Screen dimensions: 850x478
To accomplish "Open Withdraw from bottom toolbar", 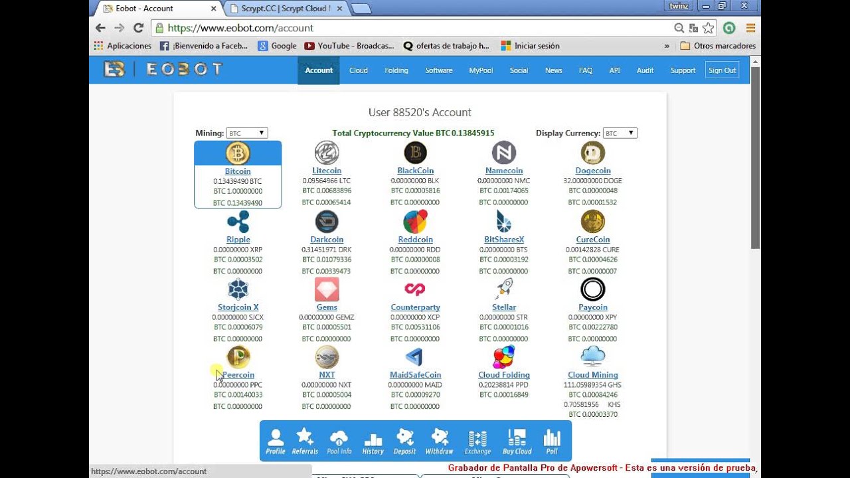I will click(x=439, y=441).
